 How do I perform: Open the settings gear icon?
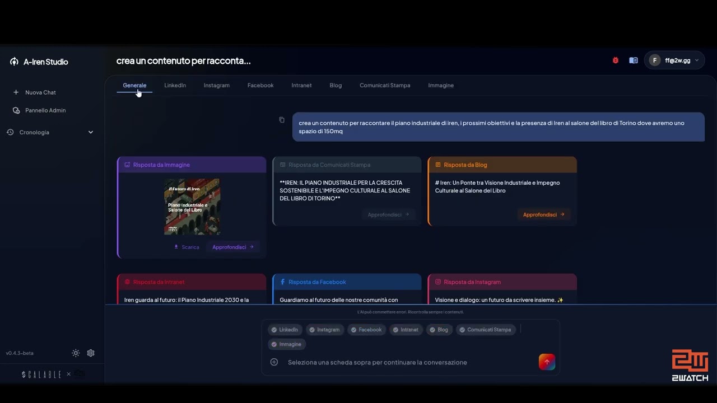click(x=91, y=353)
